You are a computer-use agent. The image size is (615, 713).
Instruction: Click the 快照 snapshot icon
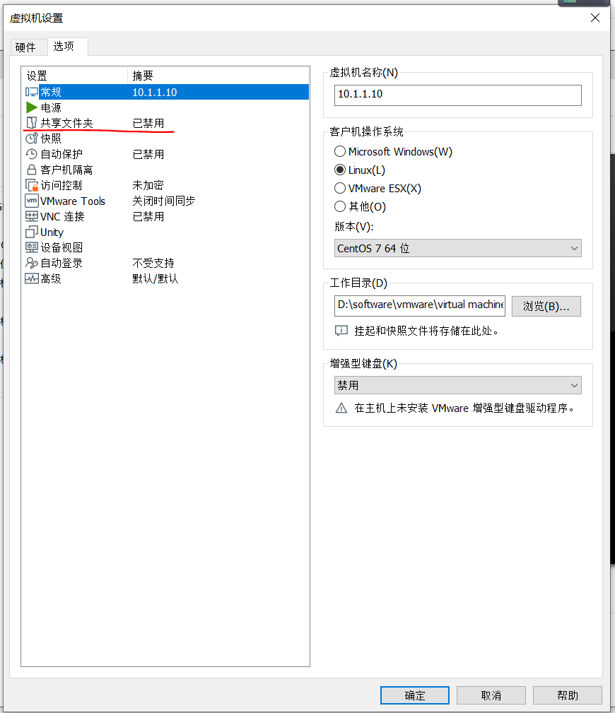click(31, 139)
